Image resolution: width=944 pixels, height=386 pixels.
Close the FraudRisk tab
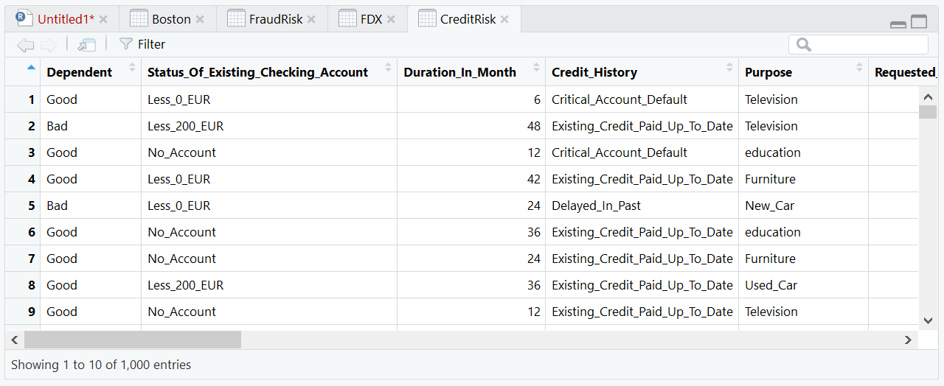pos(312,19)
